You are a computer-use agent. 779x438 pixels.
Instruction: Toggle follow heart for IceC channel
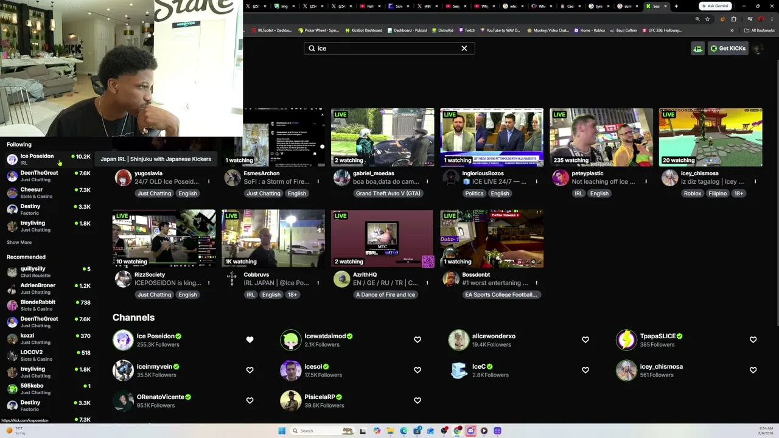585,370
